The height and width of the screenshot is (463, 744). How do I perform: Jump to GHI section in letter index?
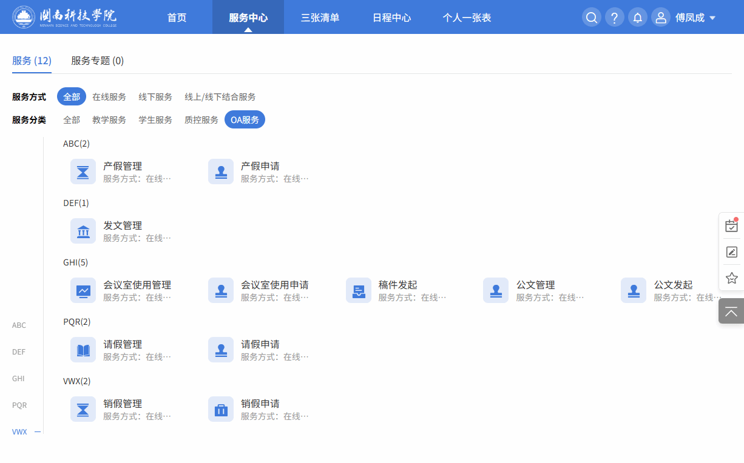pos(18,379)
